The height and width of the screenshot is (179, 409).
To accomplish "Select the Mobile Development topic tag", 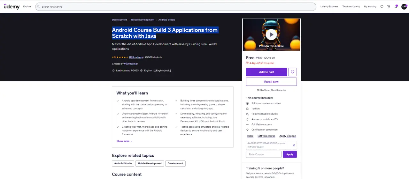I will point(150,163).
